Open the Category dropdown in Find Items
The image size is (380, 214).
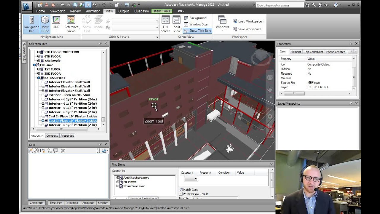pyautogui.click(x=191, y=179)
